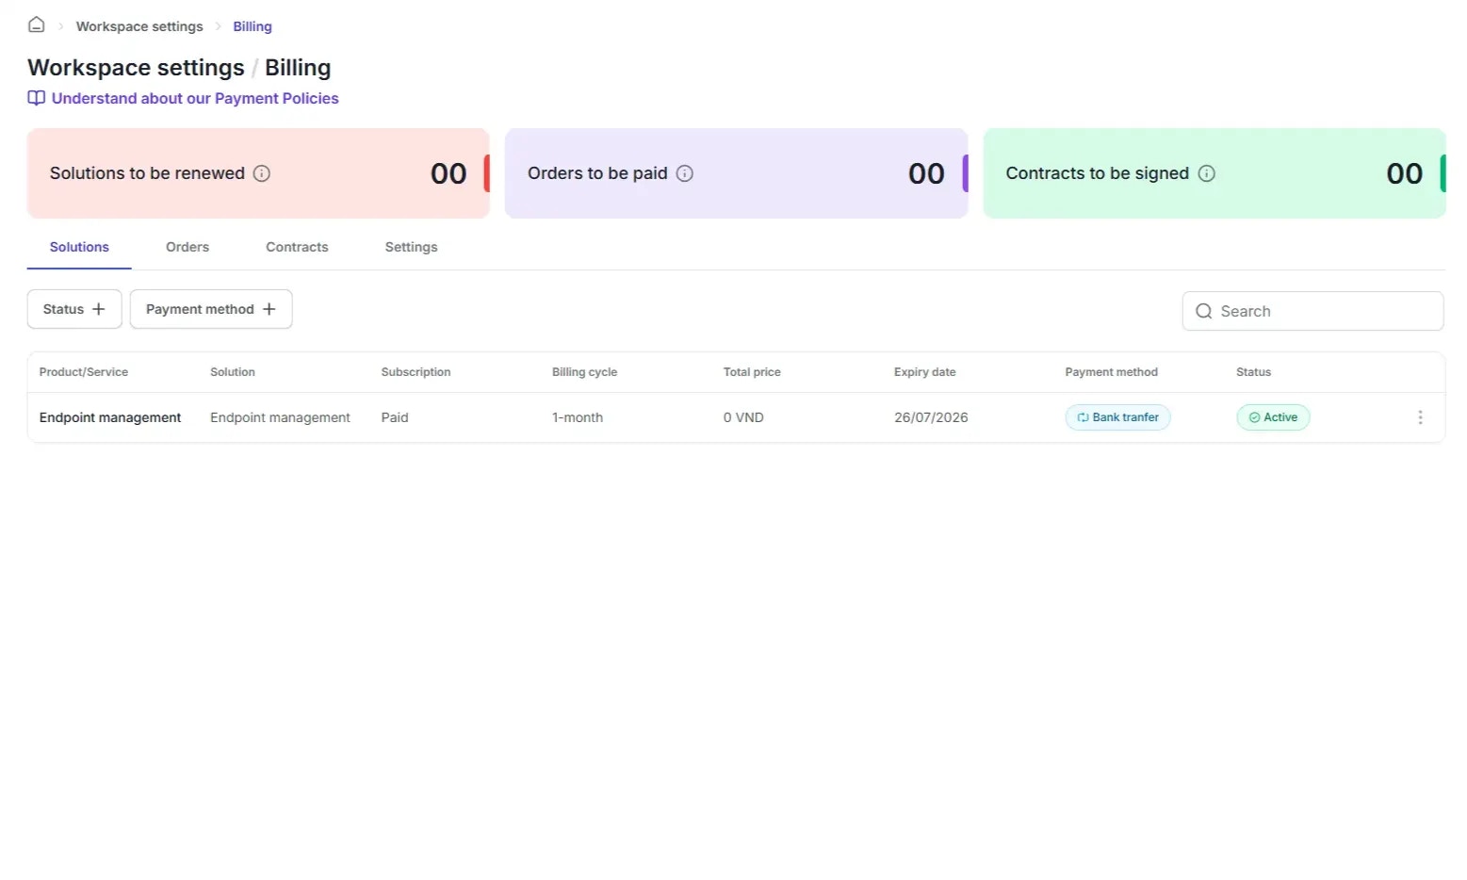The height and width of the screenshot is (880, 1467).
Task: Select Endpoint management solution cell
Action: coord(280,417)
